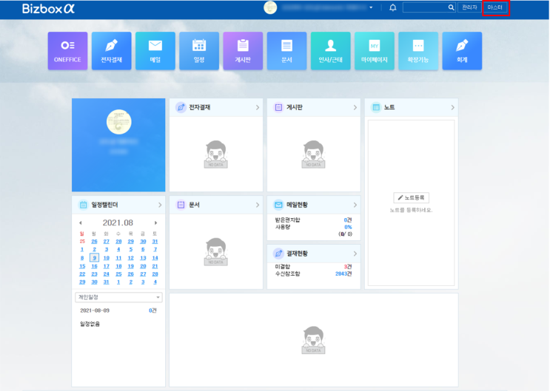The width and height of the screenshot is (550, 391).
Task: Open the ONEFFICE module tile
Action: (x=67, y=51)
